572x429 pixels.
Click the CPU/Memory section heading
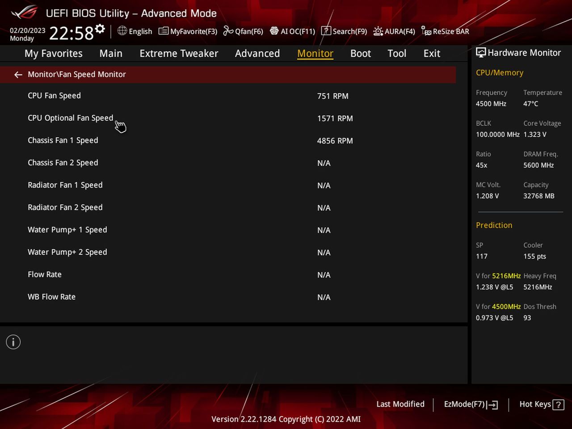[x=500, y=73]
